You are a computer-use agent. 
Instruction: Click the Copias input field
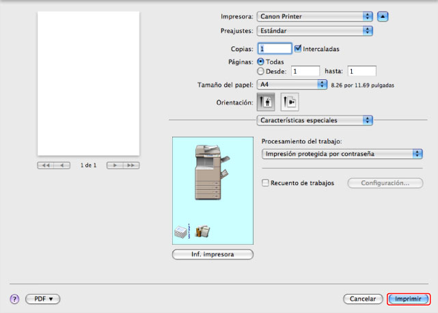[x=274, y=49]
